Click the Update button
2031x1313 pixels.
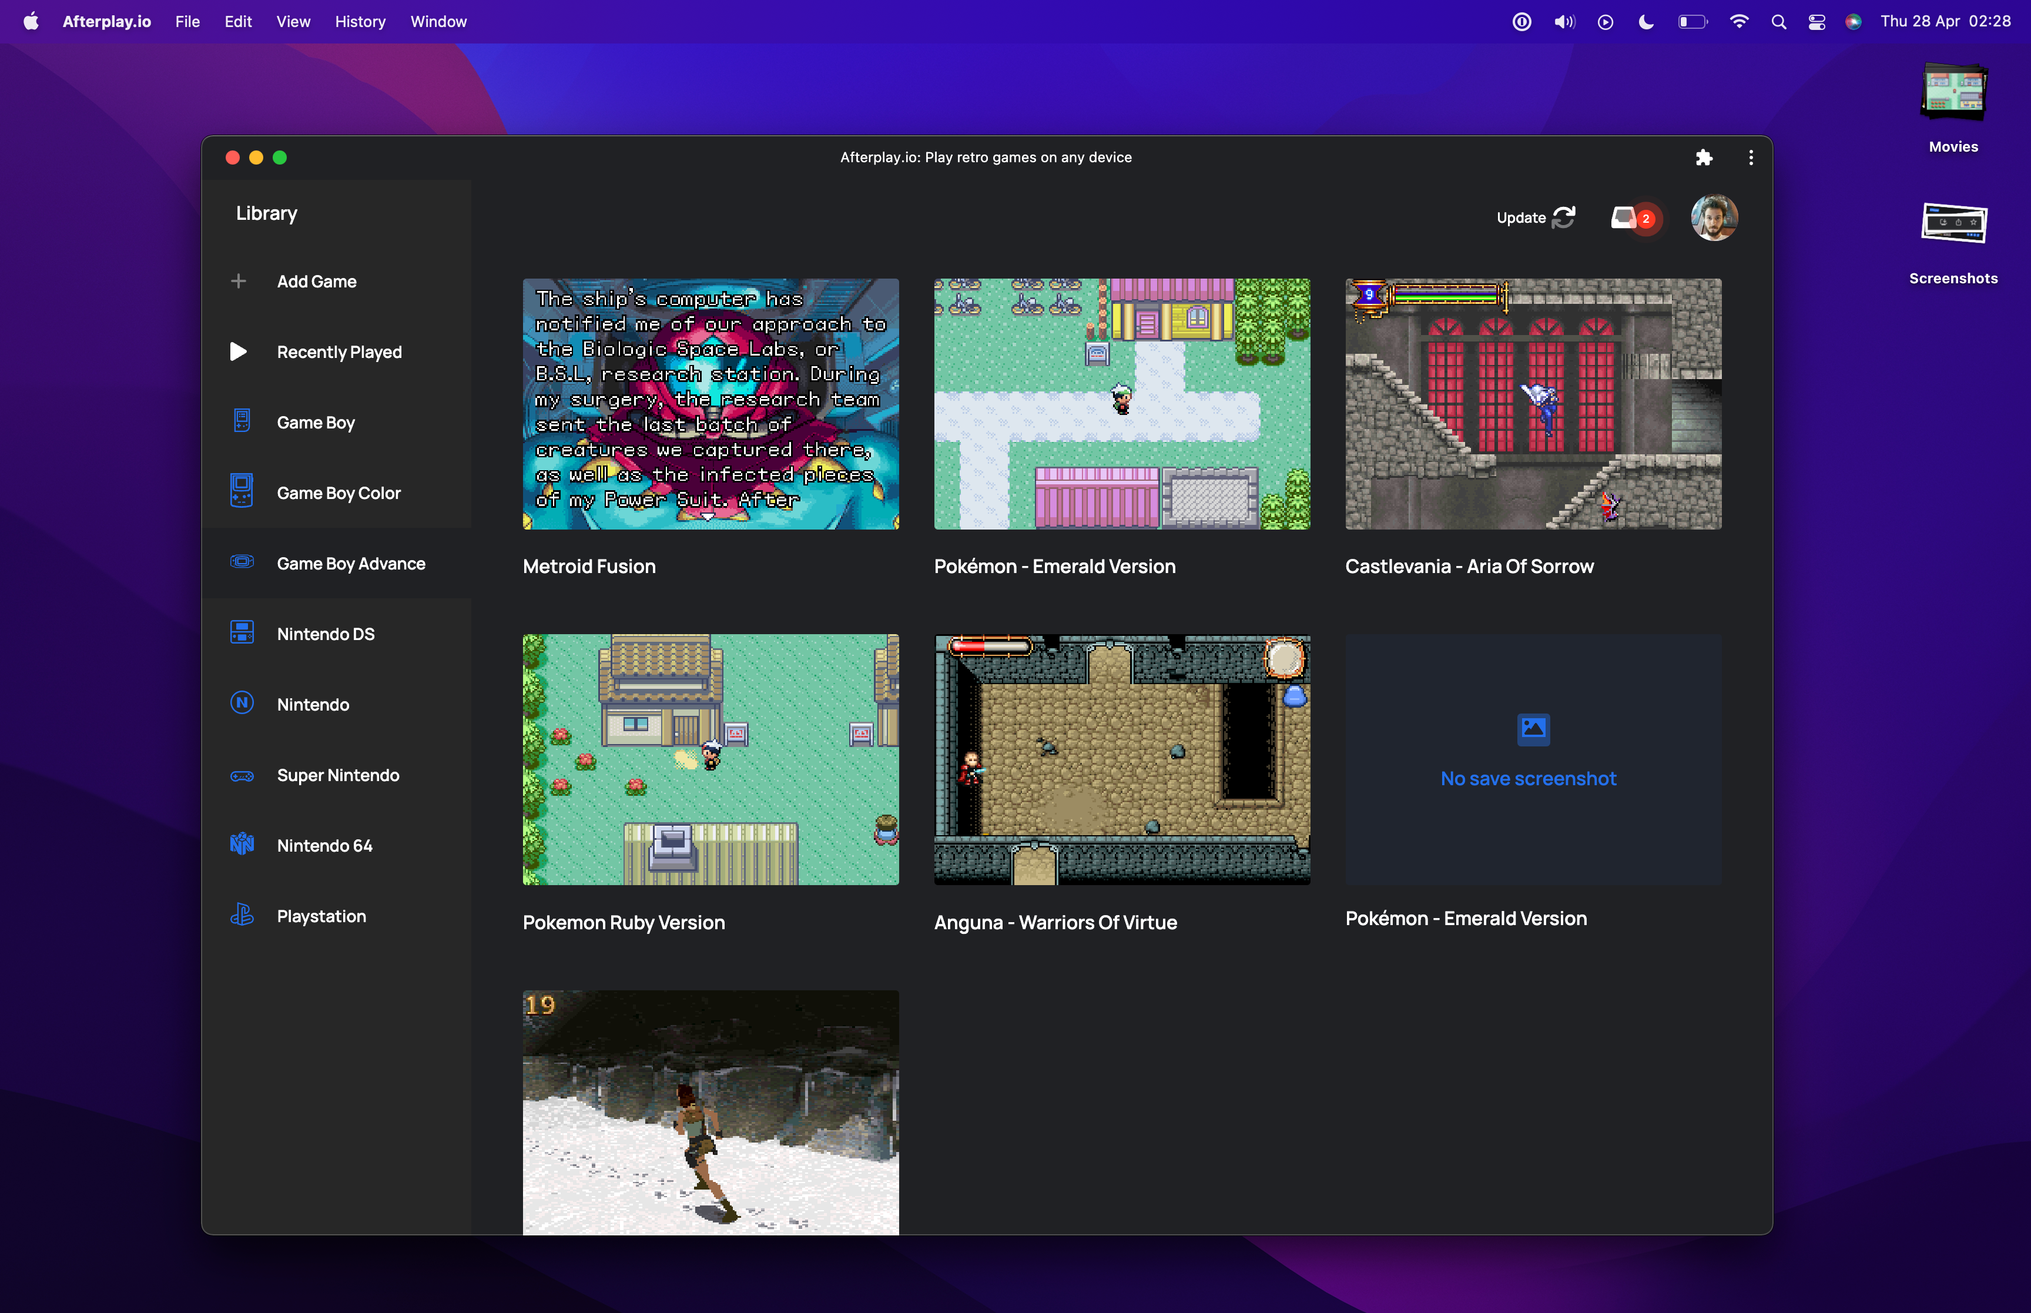pyautogui.click(x=1535, y=217)
